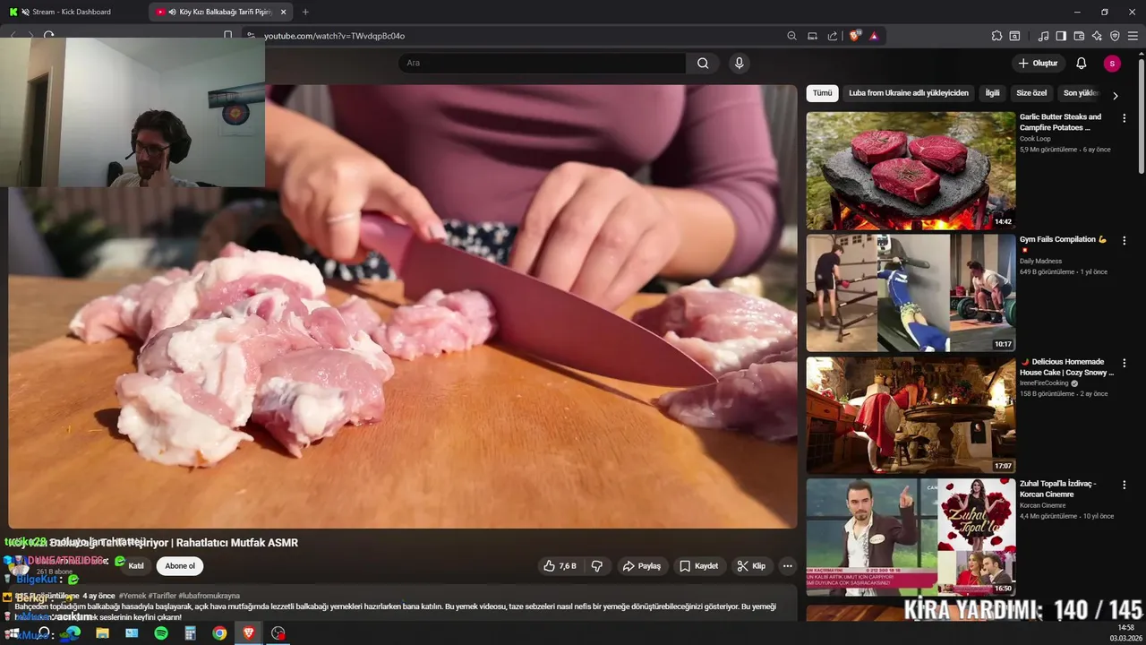Open the Brave Wallet icon

click(1079, 36)
